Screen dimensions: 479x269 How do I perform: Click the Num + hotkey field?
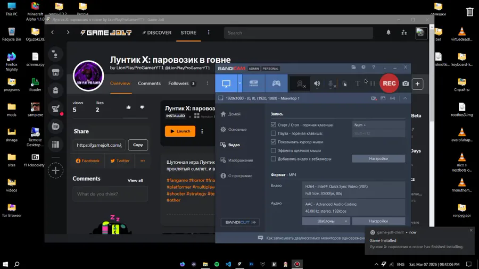coord(378,125)
